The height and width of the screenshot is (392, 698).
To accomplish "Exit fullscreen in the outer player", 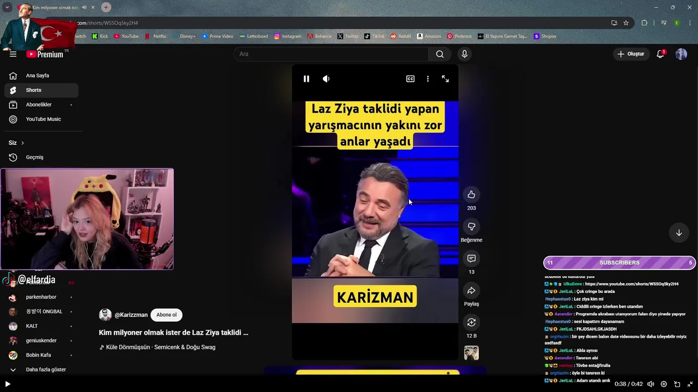I will 690,384.
